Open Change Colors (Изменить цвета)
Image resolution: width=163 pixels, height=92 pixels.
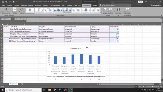click(x=22, y=11)
